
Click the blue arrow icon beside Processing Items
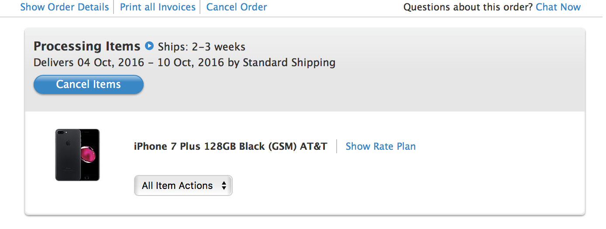[x=149, y=45]
